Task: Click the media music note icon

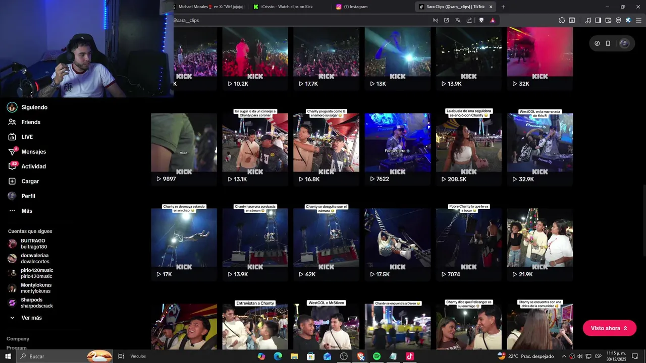Action: tap(588, 20)
